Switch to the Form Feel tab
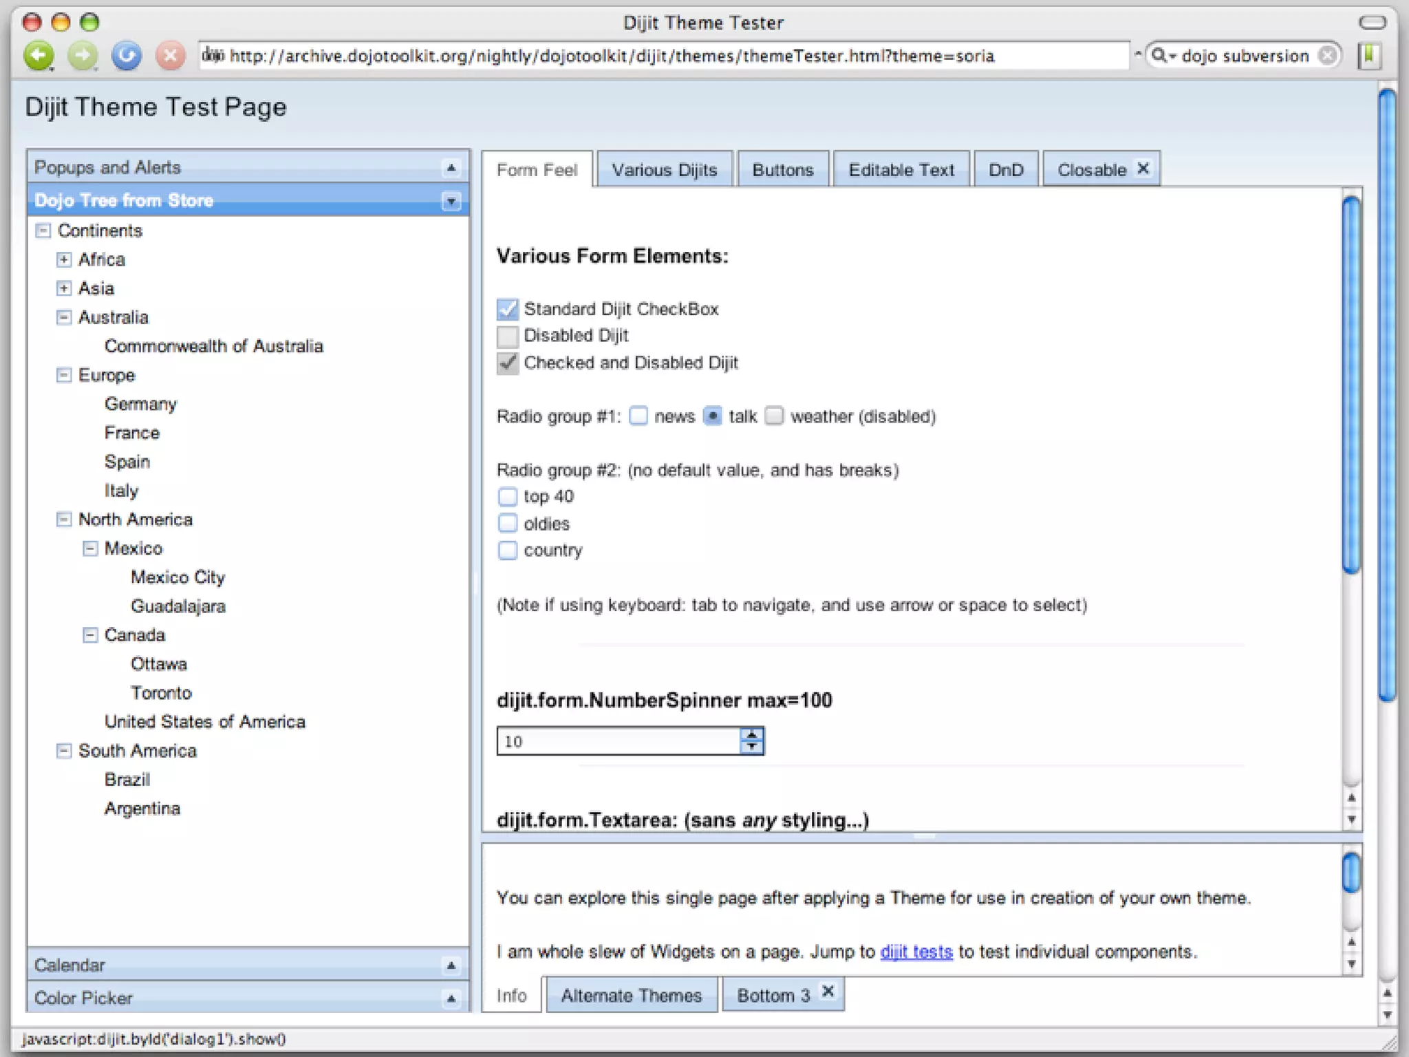The width and height of the screenshot is (1409, 1057). pyautogui.click(x=537, y=170)
